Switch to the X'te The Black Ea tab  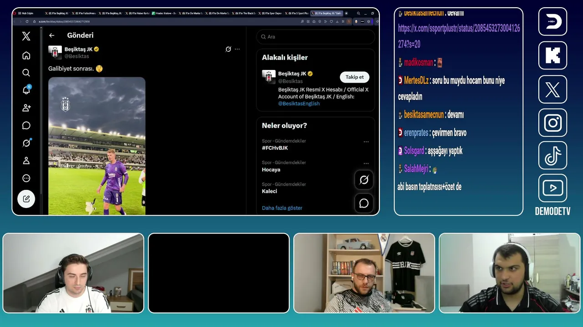pos(243,14)
